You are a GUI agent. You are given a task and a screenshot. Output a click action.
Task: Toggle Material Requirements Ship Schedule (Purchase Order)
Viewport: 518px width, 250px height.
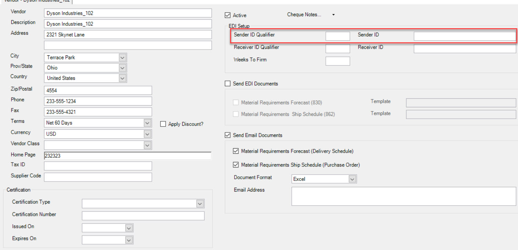(x=236, y=165)
